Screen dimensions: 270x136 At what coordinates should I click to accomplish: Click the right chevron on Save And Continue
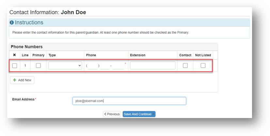[153, 114]
